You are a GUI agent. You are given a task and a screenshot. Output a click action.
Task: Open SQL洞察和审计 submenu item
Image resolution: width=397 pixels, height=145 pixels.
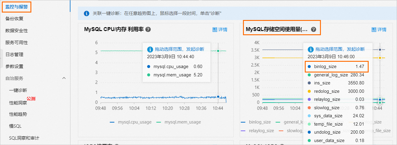pos(24,138)
